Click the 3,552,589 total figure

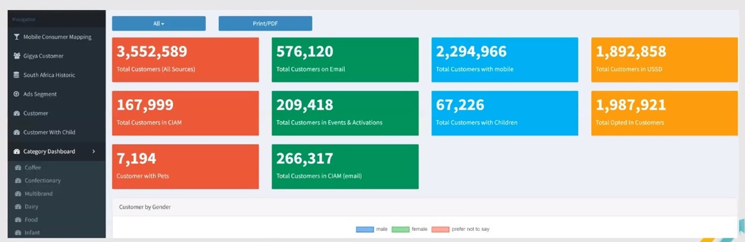click(x=152, y=52)
